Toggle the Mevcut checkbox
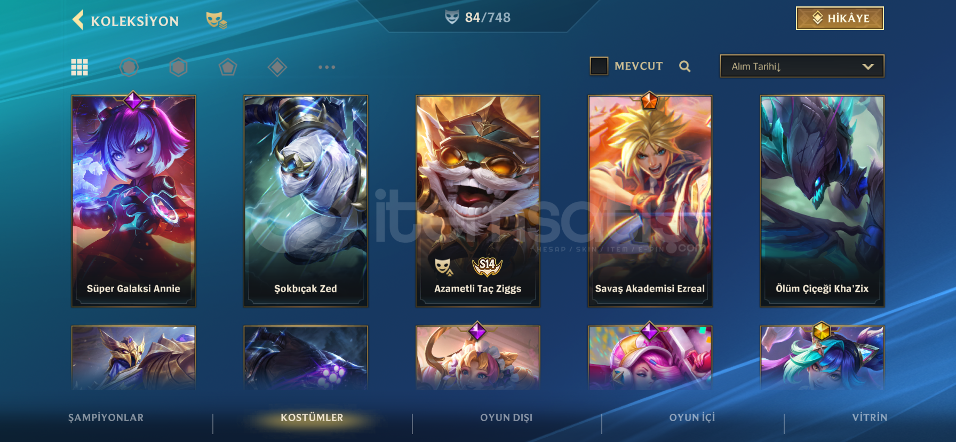The height and width of the screenshot is (442, 956). pos(599,66)
